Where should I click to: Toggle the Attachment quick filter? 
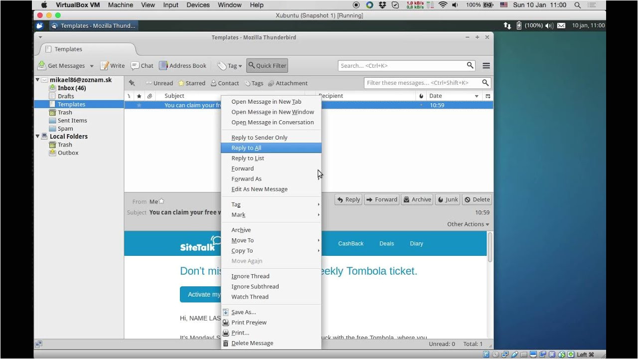[x=288, y=83]
